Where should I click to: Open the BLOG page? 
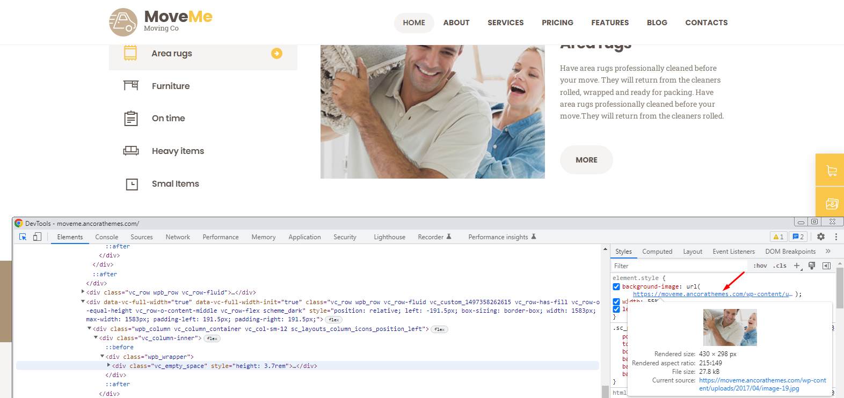(657, 23)
